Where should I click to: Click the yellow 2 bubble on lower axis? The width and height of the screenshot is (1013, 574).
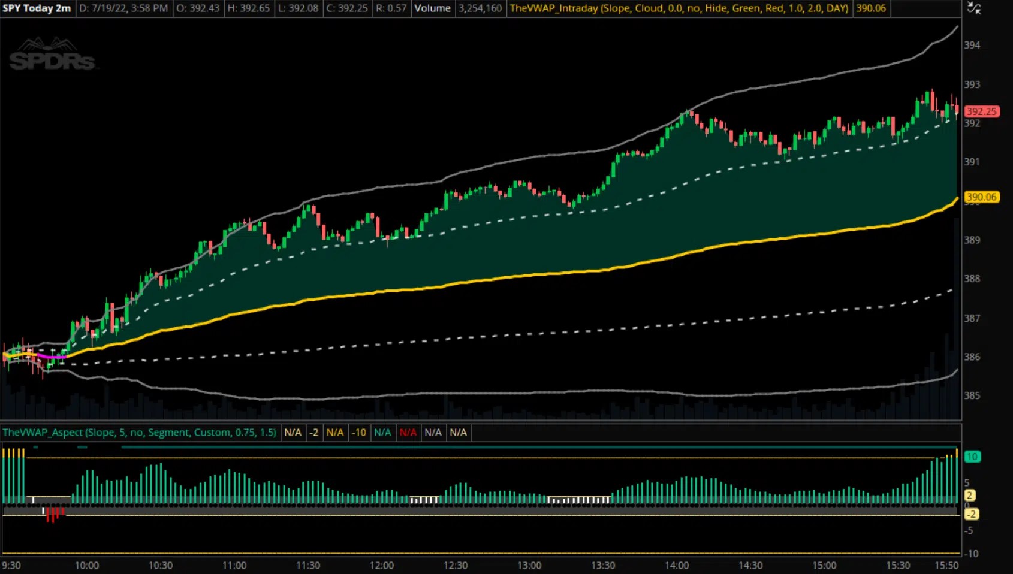[969, 496]
